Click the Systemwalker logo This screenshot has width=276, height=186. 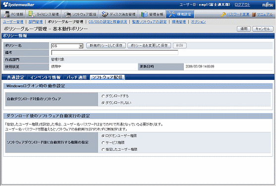(x=18, y=4)
